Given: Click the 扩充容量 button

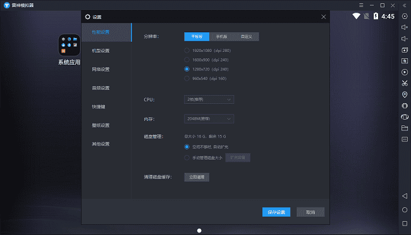Looking at the screenshot, I should point(238,158).
